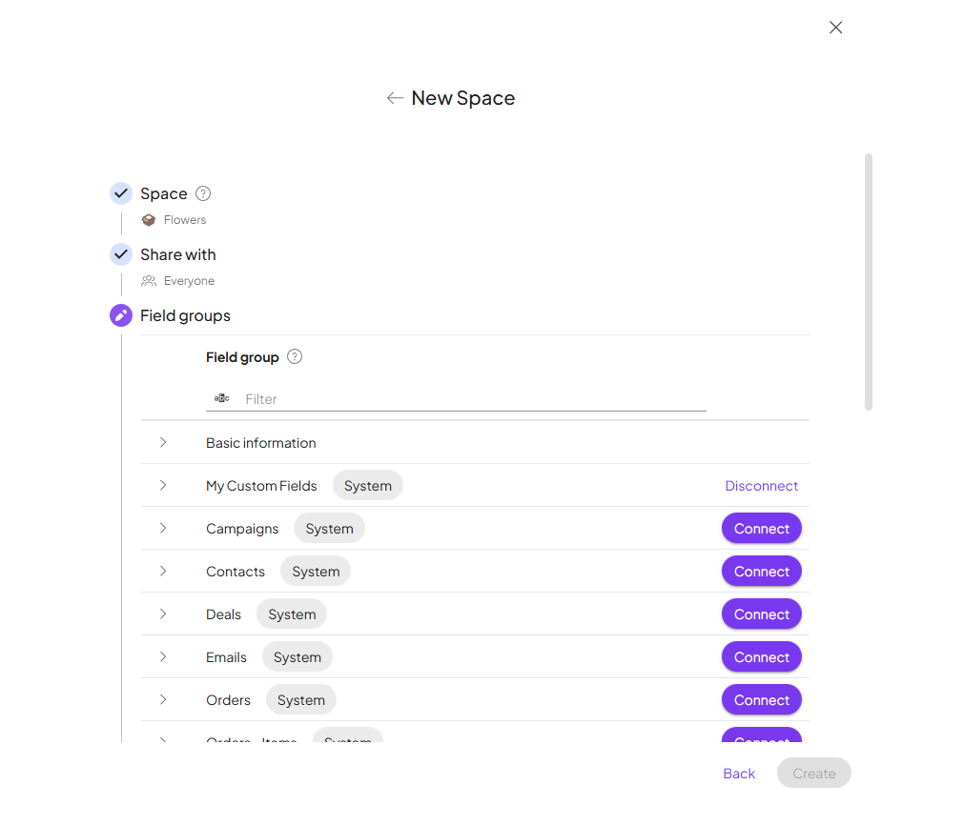Expand the Basic information field group
Viewport: 963px width, 825px height.
tap(163, 443)
